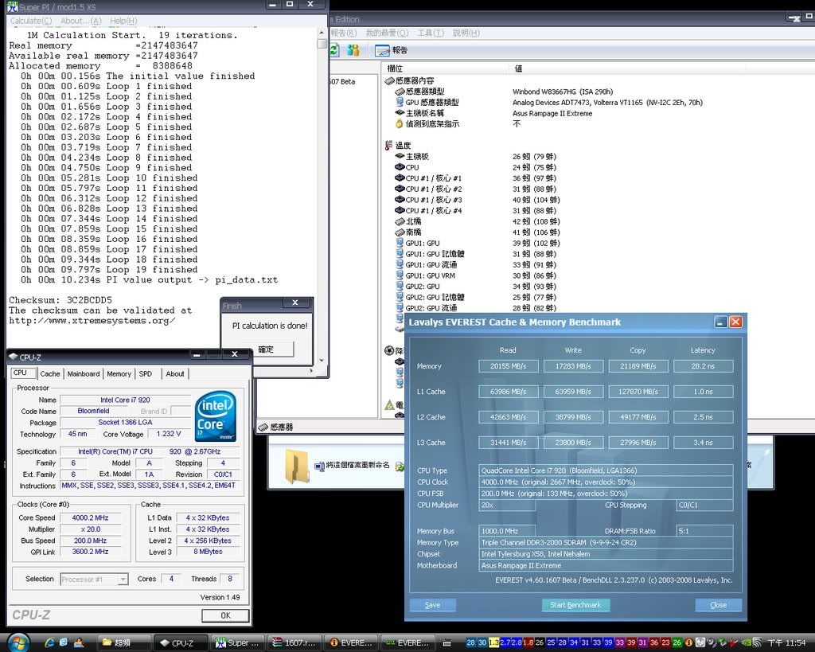
Task: Click the Super PI title bar icon
Action: pyautogui.click(x=12, y=6)
